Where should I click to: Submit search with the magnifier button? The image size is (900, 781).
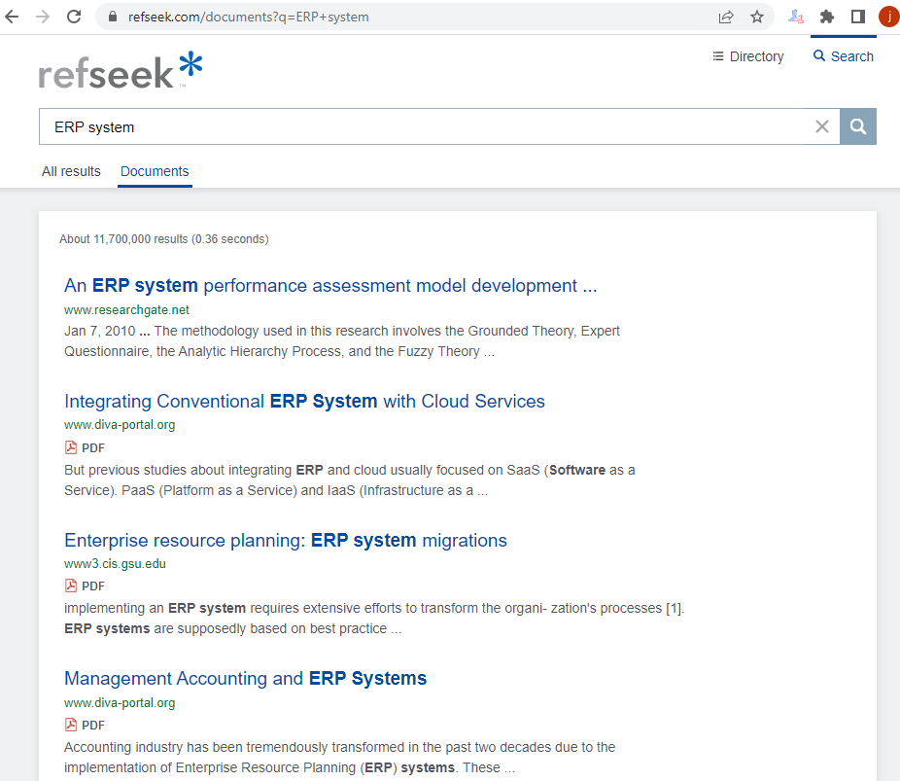(x=858, y=126)
